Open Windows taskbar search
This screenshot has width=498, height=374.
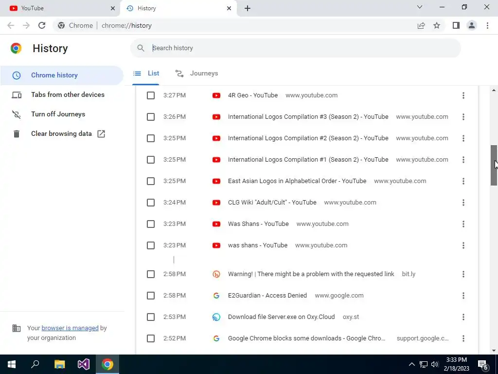click(x=35, y=364)
